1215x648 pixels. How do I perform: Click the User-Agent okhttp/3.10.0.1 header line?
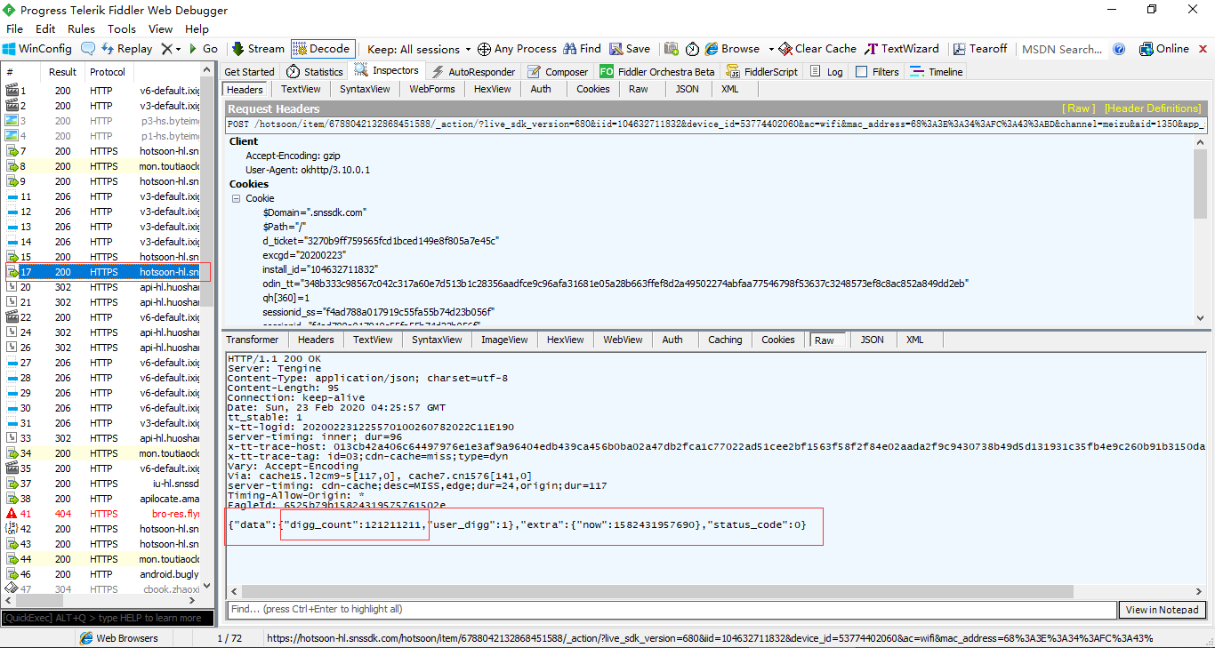[x=308, y=170]
